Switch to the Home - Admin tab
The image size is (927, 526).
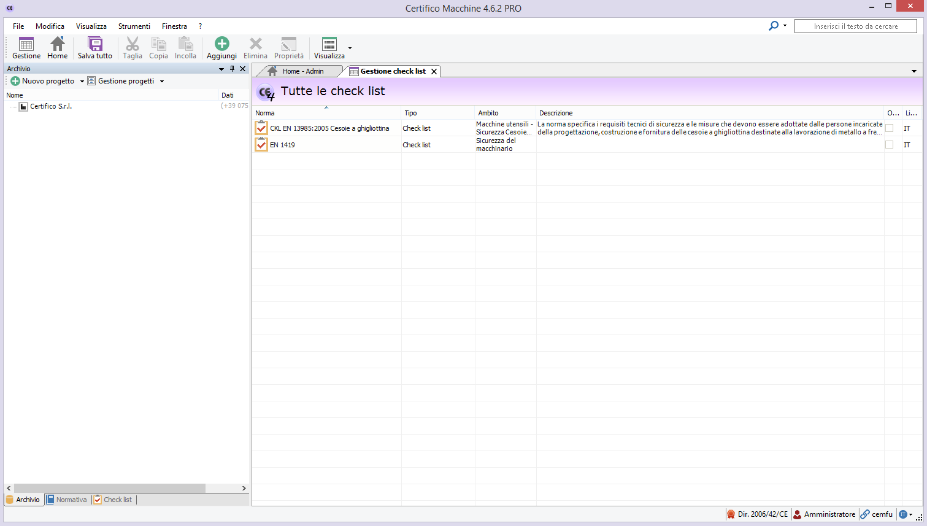(302, 71)
